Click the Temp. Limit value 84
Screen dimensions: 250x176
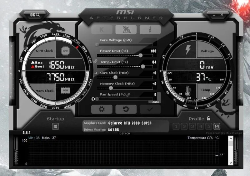pyautogui.click(x=154, y=62)
